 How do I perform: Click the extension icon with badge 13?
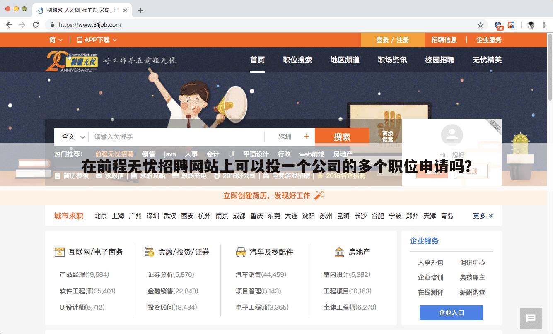tap(498, 25)
